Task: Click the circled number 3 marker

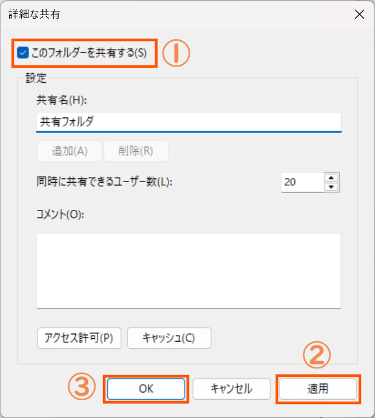Action: (82, 388)
